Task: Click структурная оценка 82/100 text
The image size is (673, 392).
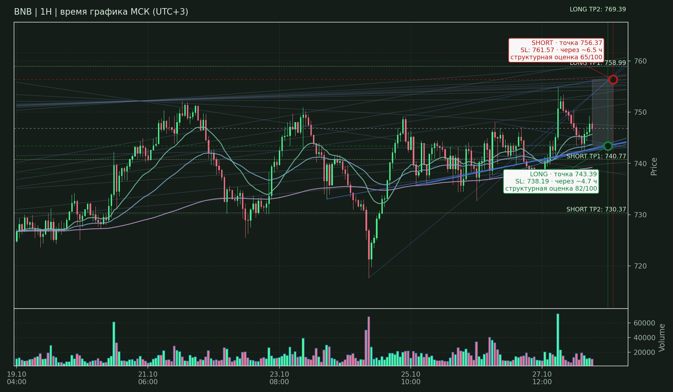Action: pyautogui.click(x=551, y=189)
